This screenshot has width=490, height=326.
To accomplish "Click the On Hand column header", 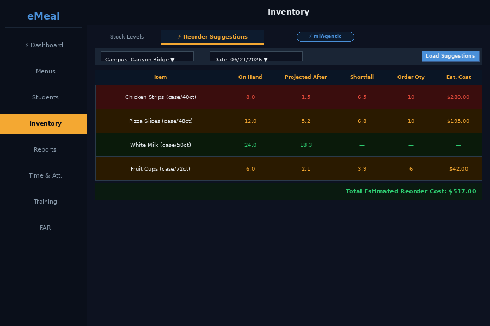I will point(250,77).
